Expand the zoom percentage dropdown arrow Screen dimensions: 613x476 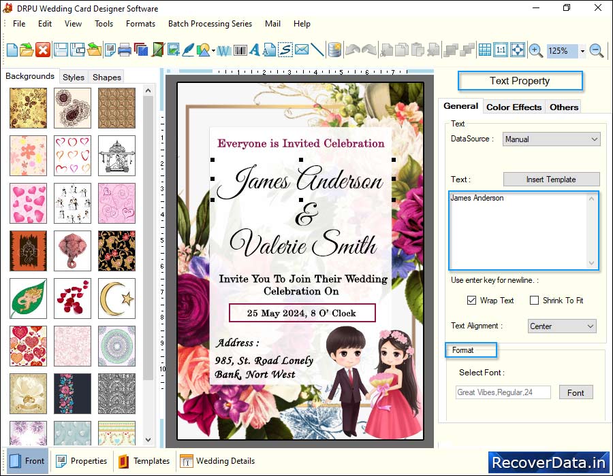(582, 51)
